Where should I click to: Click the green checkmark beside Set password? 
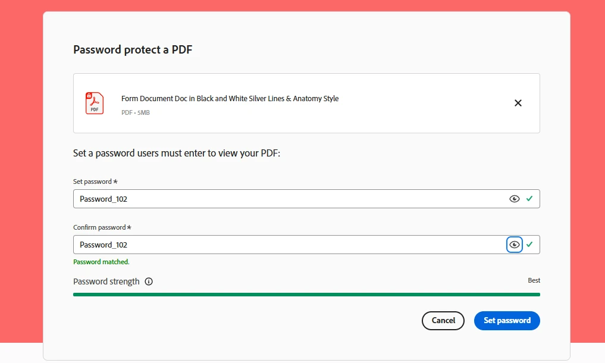[x=529, y=198]
